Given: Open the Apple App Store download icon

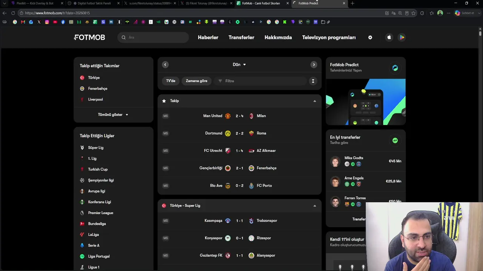Looking at the screenshot, I should click(x=389, y=37).
